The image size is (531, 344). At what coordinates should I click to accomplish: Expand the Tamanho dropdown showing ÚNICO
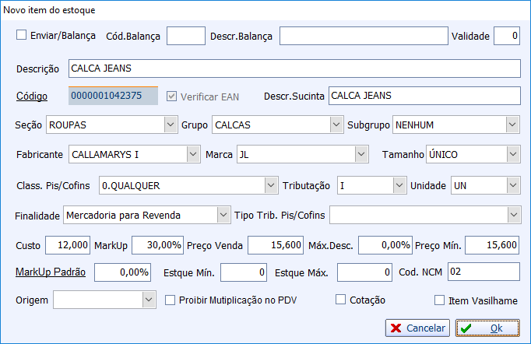point(512,154)
